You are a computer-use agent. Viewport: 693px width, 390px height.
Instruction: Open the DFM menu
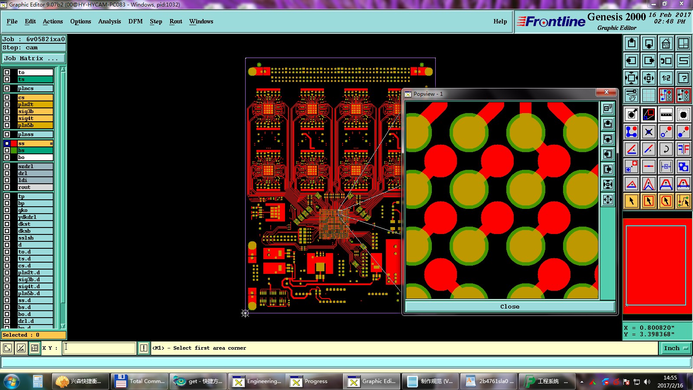pyautogui.click(x=136, y=21)
